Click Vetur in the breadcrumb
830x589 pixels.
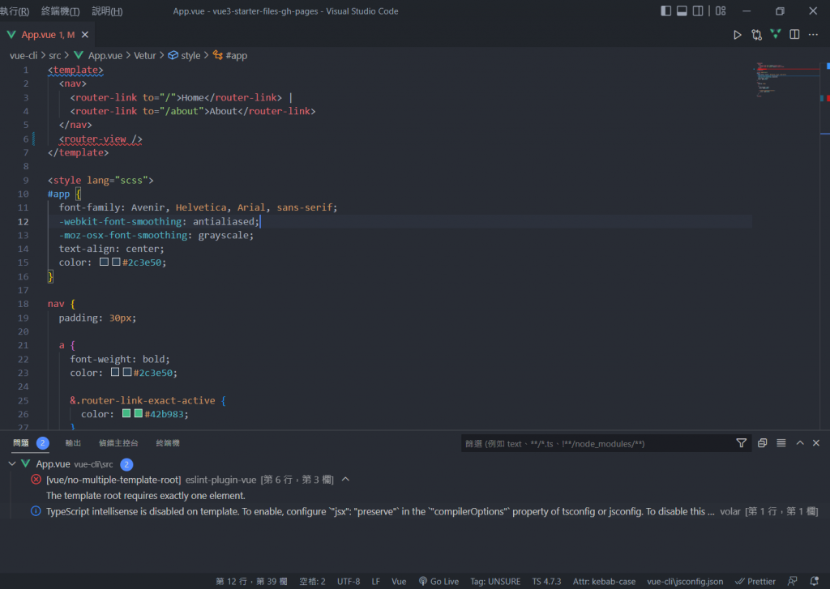(144, 56)
